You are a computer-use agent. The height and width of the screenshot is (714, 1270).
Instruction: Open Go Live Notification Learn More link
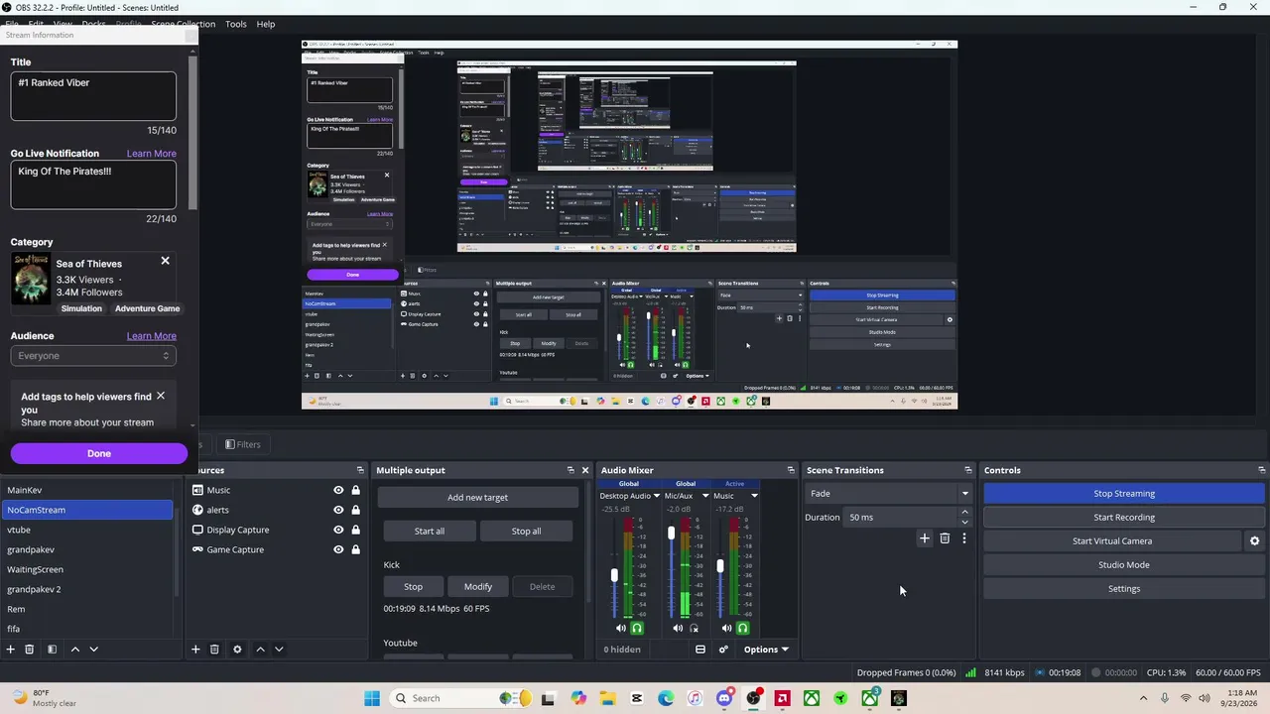(151, 154)
